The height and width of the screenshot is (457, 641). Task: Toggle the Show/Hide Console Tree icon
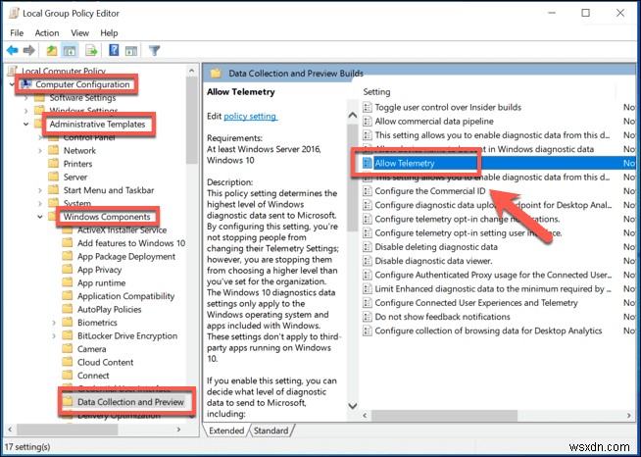70,51
